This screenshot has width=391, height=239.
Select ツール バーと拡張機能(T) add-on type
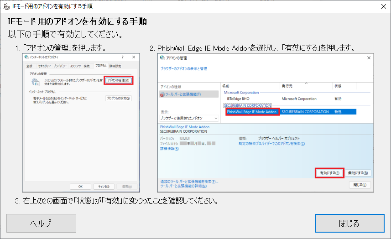(x=189, y=94)
